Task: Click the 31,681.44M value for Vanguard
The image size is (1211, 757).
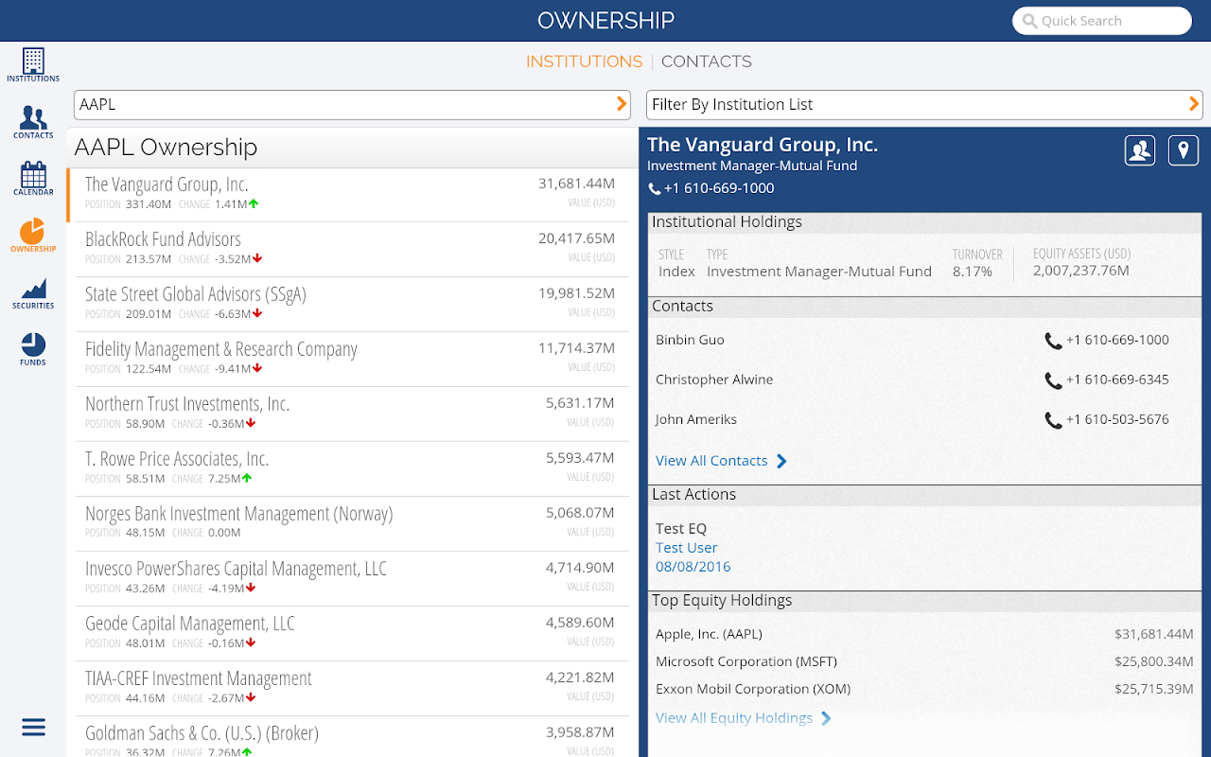Action: (x=576, y=184)
